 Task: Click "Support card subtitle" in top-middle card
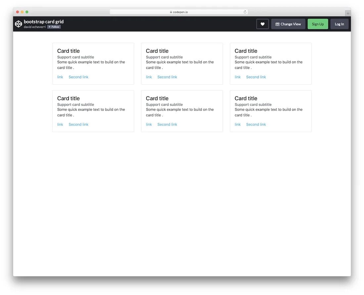click(164, 57)
